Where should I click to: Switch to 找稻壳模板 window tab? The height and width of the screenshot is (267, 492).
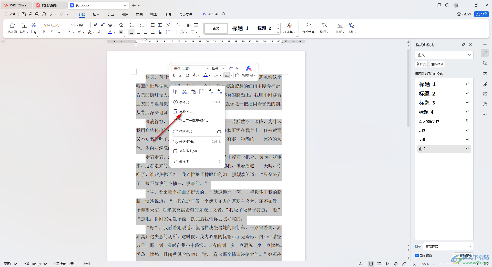(50, 5)
